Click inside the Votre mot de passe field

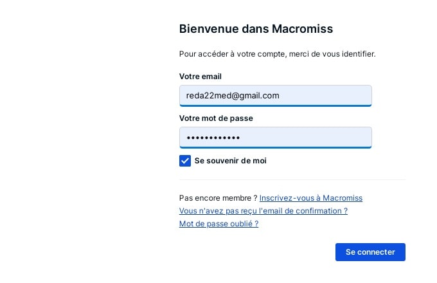coord(275,138)
